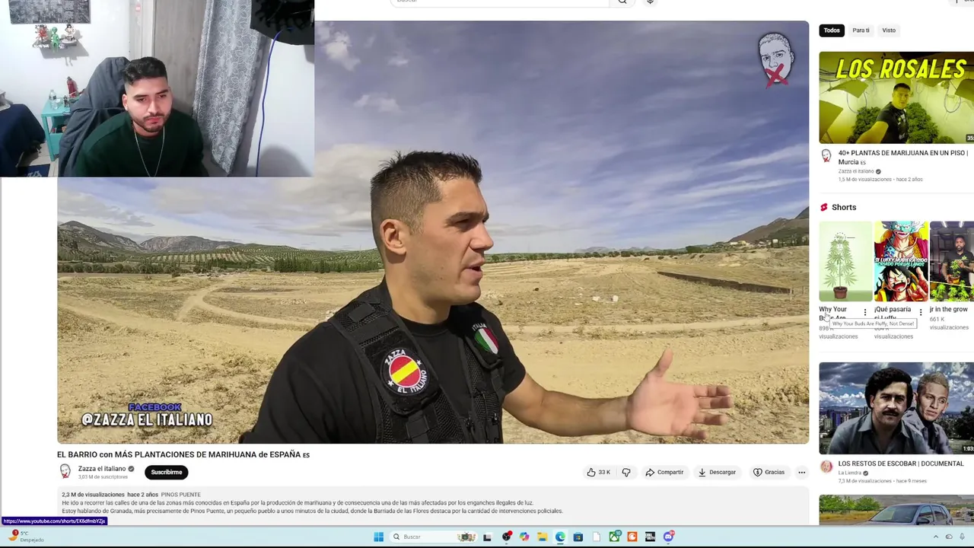Open Xbox app from the taskbar
The width and height of the screenshot is (974, 548).
point(615,537)
